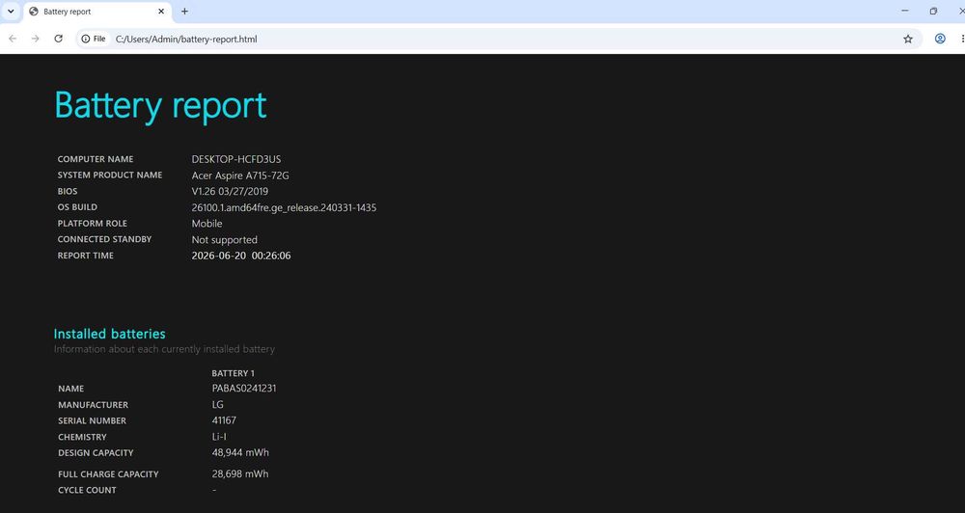Click the Installed batteries heading

[x=110, y=334]
